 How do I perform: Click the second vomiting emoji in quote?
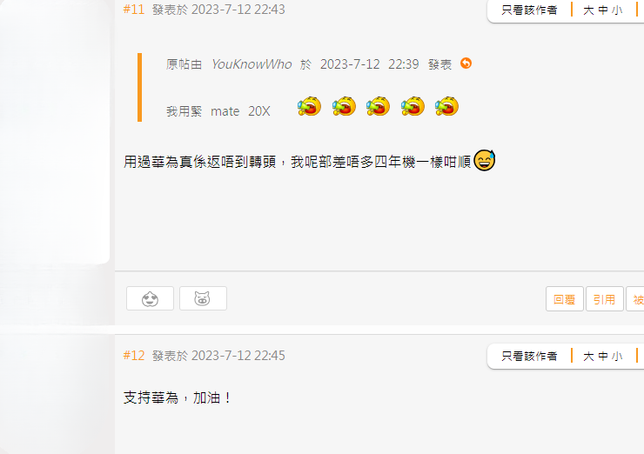(x=344, y=106)
